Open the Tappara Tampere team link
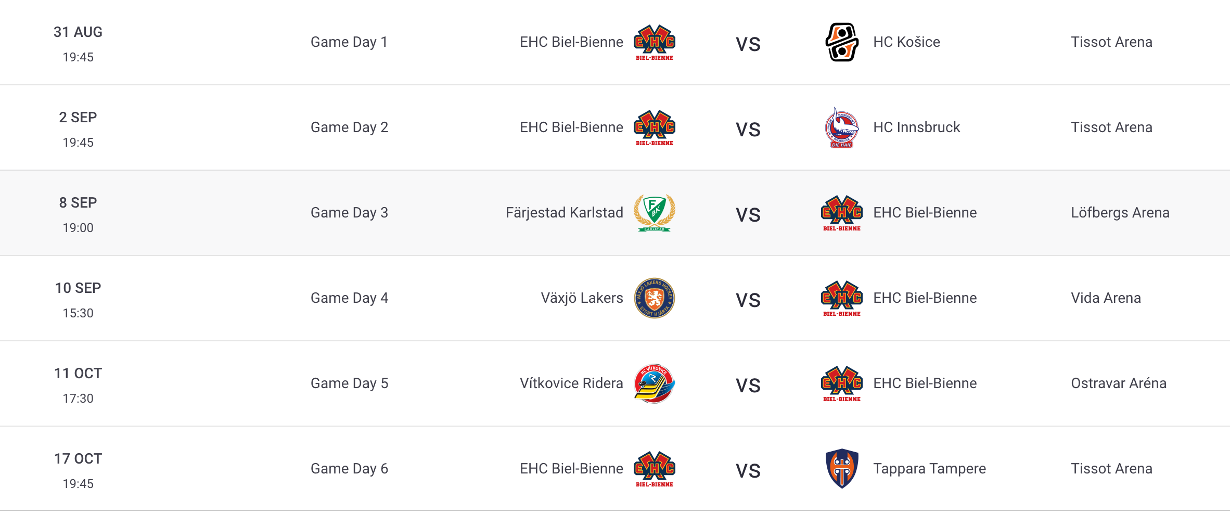The height and width of the screenshot is (513, 1230). click(929, 469)
